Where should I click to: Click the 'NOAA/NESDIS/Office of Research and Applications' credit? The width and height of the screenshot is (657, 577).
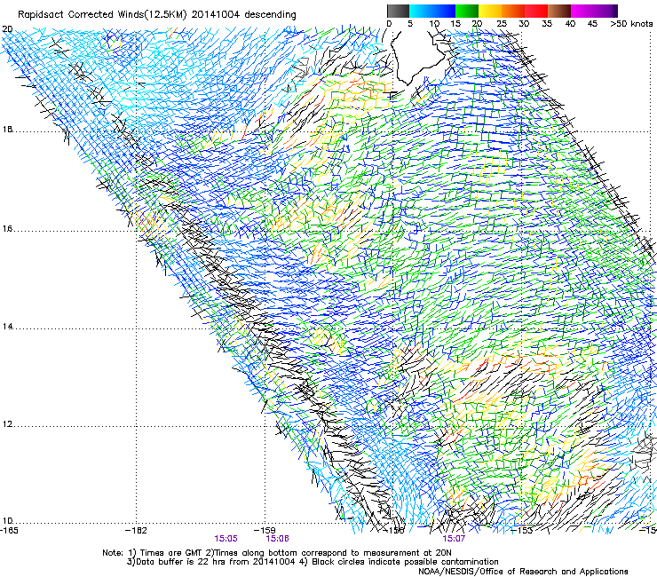(x=523, y=572)
